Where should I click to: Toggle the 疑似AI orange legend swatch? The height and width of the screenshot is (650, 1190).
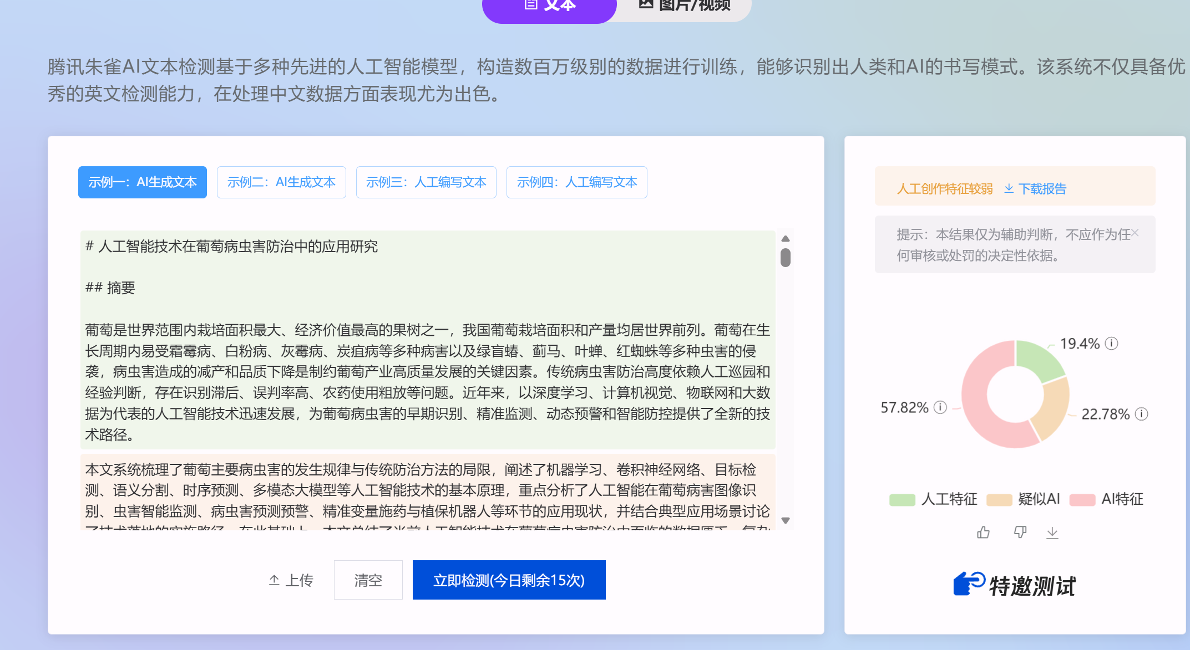coord(999,499)
